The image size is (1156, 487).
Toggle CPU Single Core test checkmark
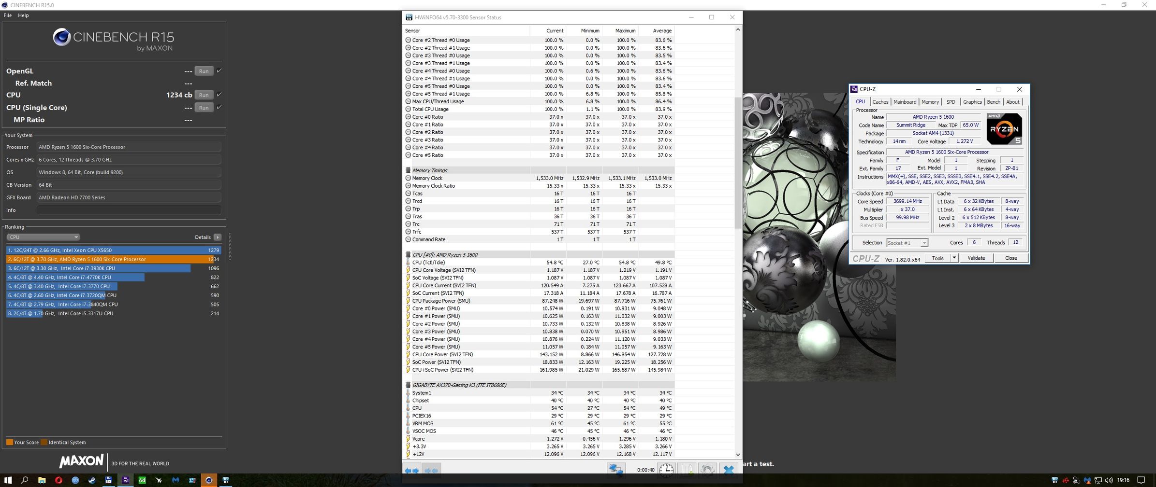219,107
